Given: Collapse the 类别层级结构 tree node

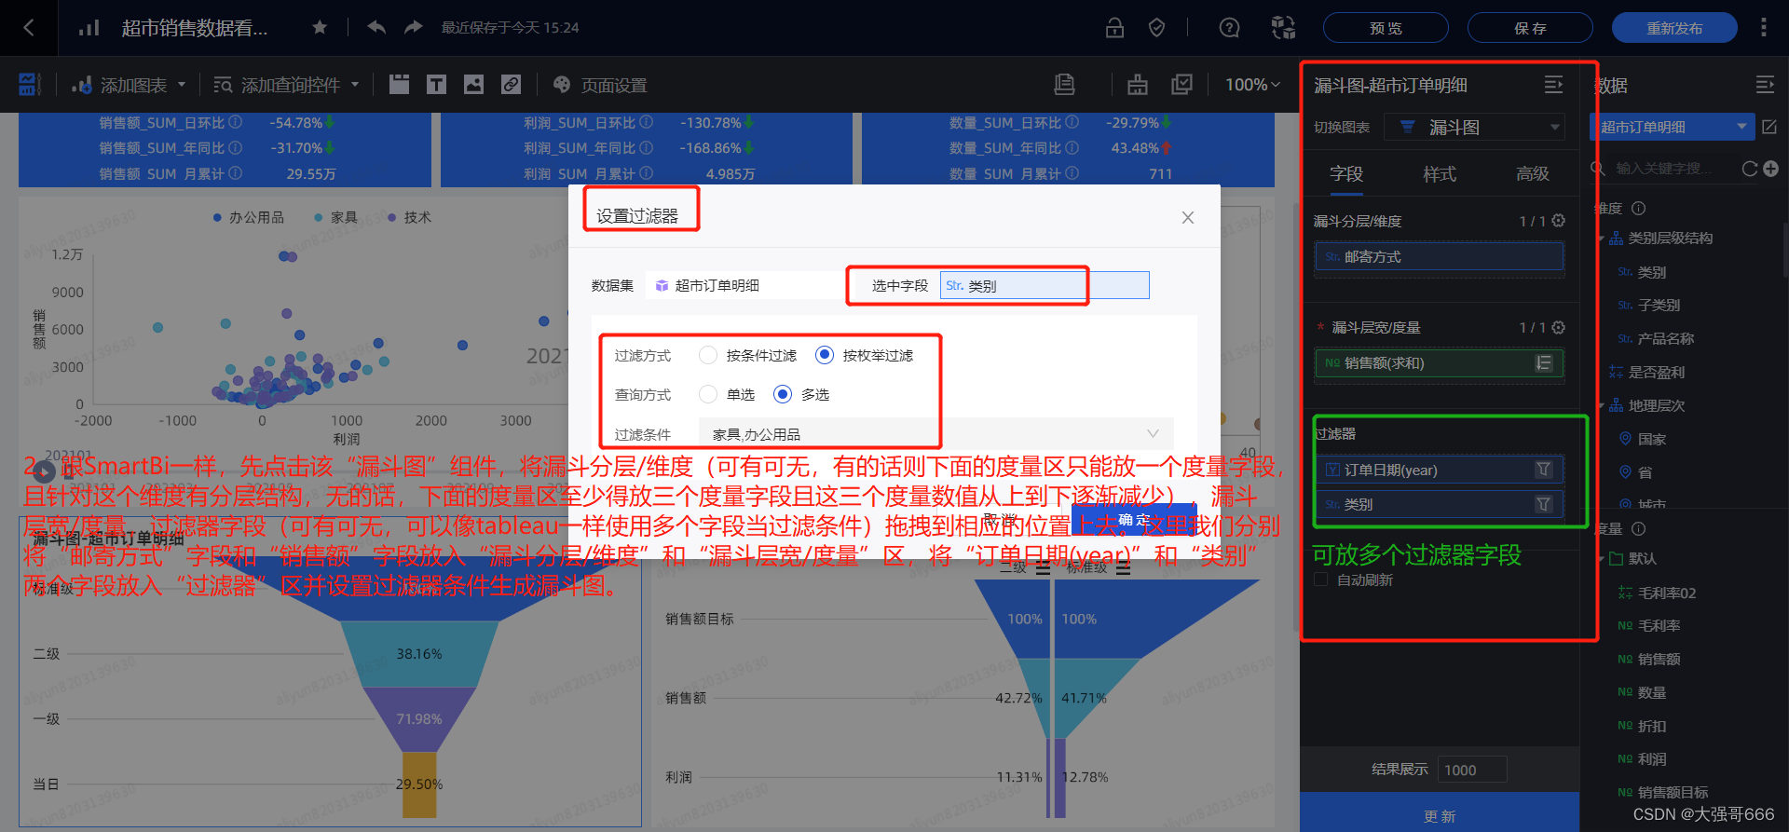Looking at the screenshot, I should pos(1601,239).
